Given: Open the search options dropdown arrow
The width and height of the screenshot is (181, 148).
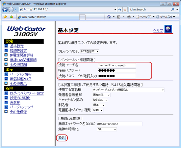Looking at the screenshot, I should pos(177,10).
